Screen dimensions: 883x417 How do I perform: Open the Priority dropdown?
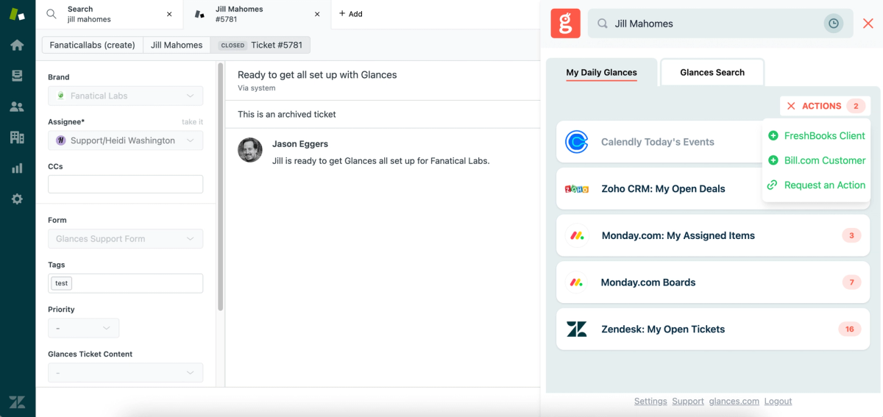(83, 328)
